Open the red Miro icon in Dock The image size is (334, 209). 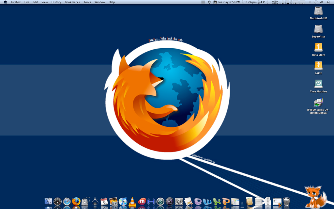click(x=142, y=201)
